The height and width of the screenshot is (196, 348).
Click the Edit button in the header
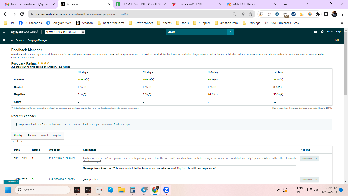pos(337,40)
